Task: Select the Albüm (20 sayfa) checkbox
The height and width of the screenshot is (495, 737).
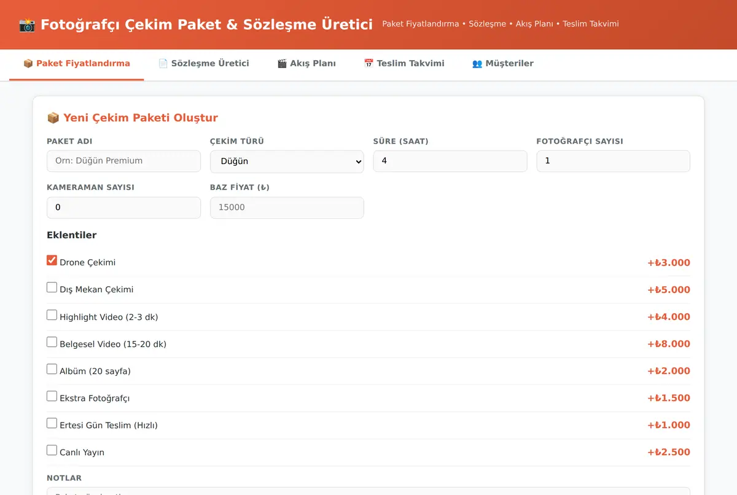Action: click(x=52, y=368)
